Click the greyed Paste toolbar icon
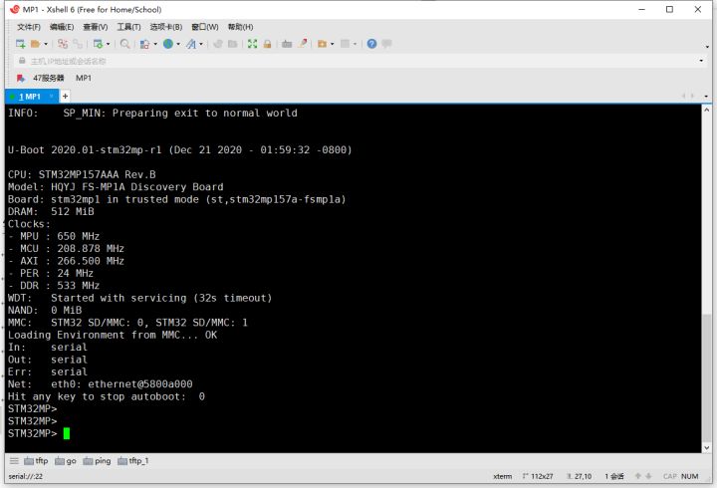This screenshot has width=717, height=488. [x=233, y=44]
